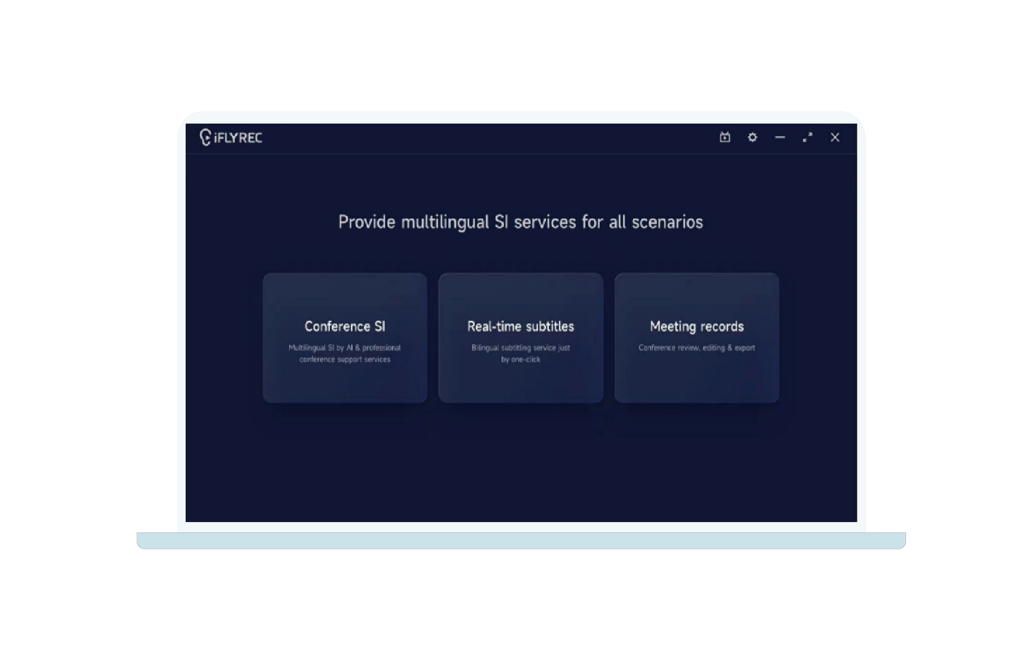Open the Conference SI card title

coord(345,326)
